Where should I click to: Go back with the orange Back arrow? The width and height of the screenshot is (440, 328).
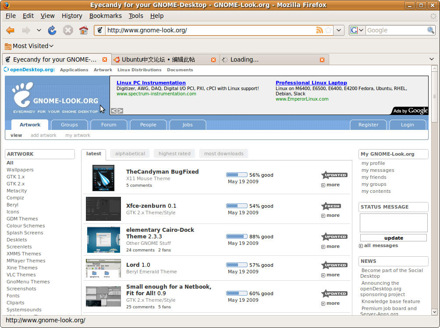tap(11, 30)
